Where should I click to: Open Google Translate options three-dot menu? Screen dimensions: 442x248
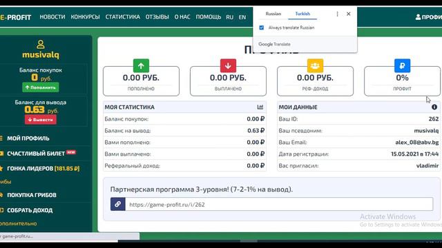[x=337, y=14]
